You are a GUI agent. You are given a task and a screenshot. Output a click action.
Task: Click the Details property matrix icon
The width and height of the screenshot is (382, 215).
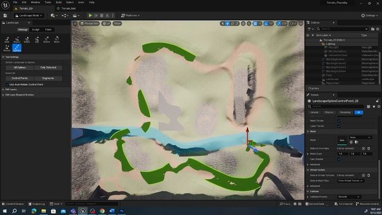click(368, 106)
